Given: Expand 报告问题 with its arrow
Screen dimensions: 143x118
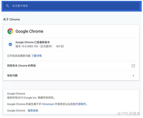Looking at the screenshot, I should [x=133, y=76].
